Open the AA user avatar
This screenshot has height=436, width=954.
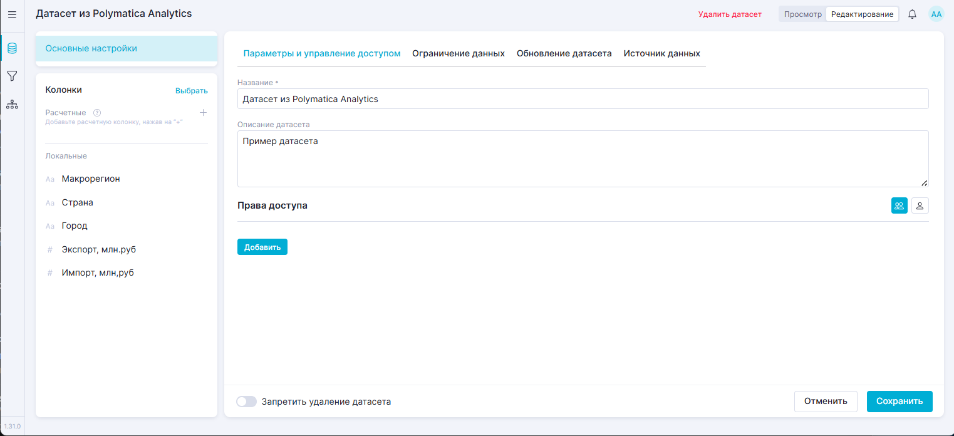tap(936, 14)
